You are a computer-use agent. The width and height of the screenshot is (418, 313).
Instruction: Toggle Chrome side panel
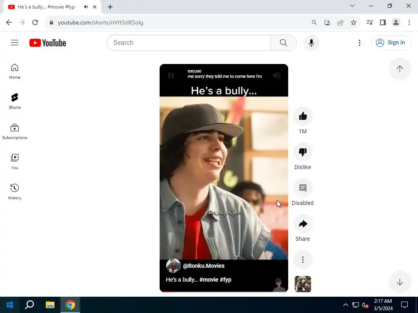[x=383, y=22]
